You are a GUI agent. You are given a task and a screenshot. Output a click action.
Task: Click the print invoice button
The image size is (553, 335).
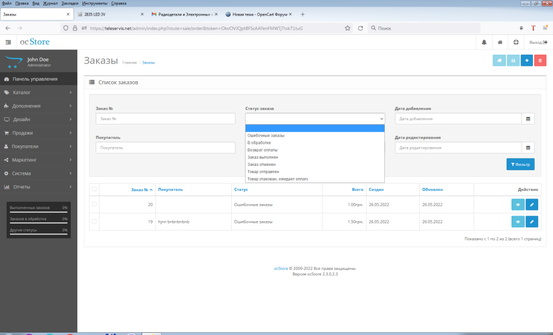(513, 61)
